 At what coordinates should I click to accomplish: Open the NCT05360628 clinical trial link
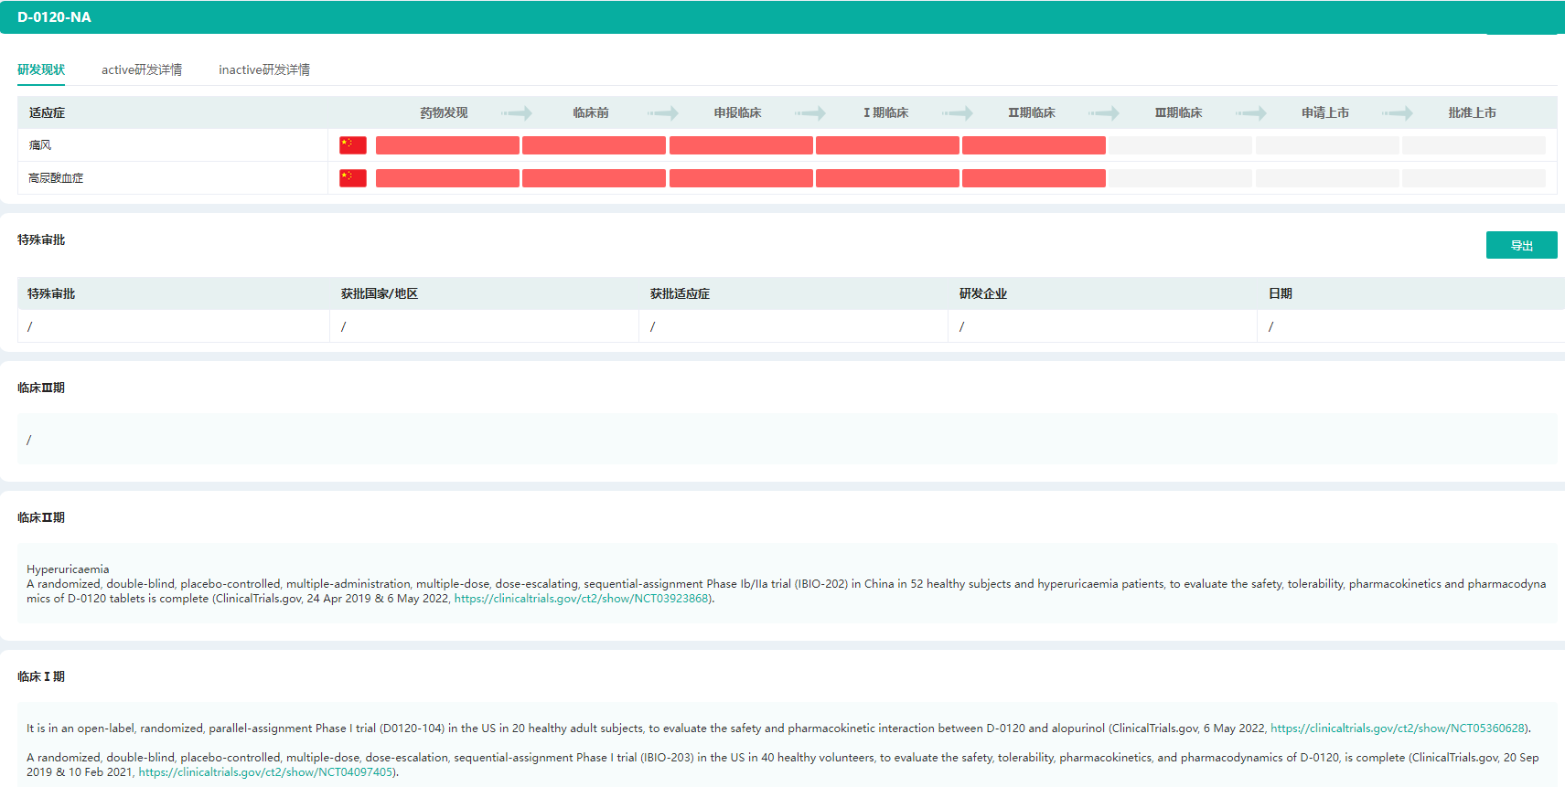coord(1398,729)
